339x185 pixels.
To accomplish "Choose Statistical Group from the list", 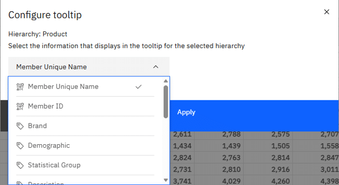I will (x=85, y=165).
